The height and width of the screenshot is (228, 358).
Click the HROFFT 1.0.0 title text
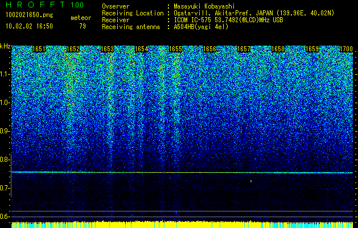45,5
